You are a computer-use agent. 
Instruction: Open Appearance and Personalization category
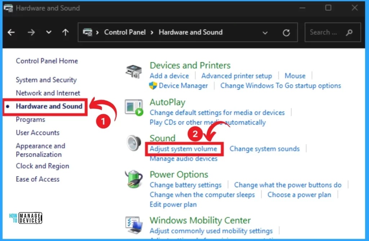(x=40, y=150)
